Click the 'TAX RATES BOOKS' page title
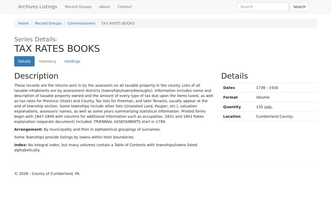 coord(57,49)
